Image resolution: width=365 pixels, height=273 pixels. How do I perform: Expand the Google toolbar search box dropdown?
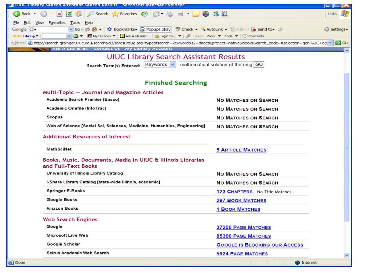tap(71, 30)
